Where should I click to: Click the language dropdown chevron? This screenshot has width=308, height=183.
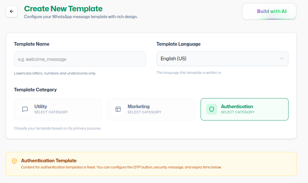282,59
